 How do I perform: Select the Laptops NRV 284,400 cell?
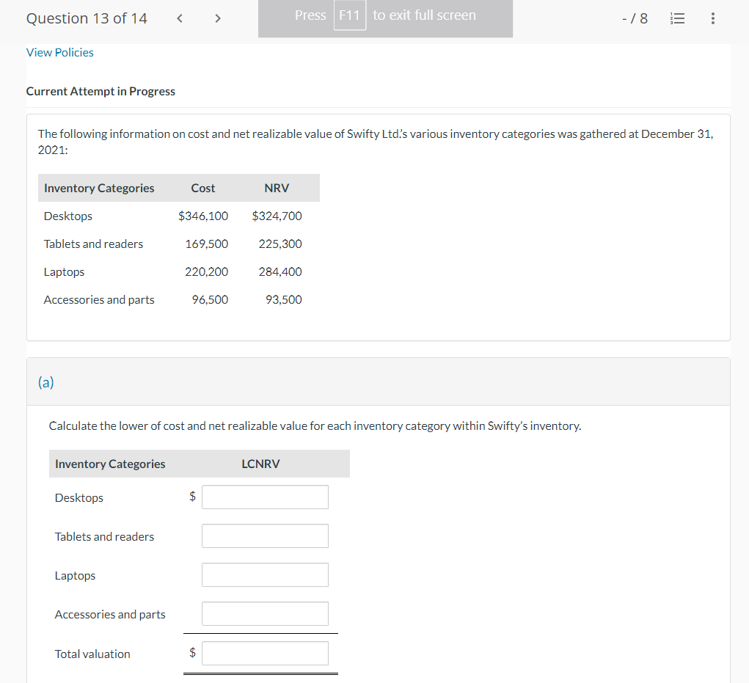coord(280,271)
